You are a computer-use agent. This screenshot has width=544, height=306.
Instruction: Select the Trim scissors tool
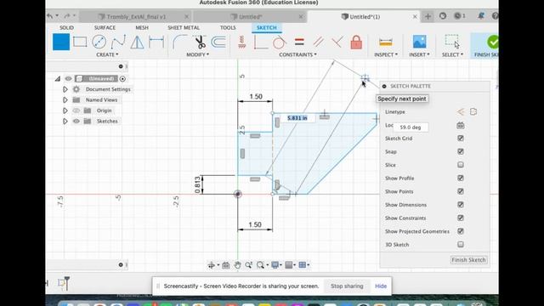[200, 42]
